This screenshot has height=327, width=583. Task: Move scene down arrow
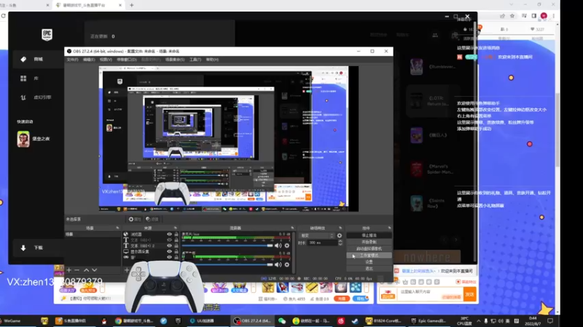(95, 270)
